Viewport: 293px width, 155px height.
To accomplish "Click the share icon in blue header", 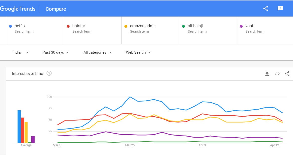I will click(266, 8).
